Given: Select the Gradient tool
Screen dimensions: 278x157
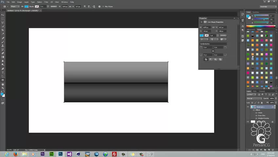Looking at the screenshot, I should click(3, 57).
